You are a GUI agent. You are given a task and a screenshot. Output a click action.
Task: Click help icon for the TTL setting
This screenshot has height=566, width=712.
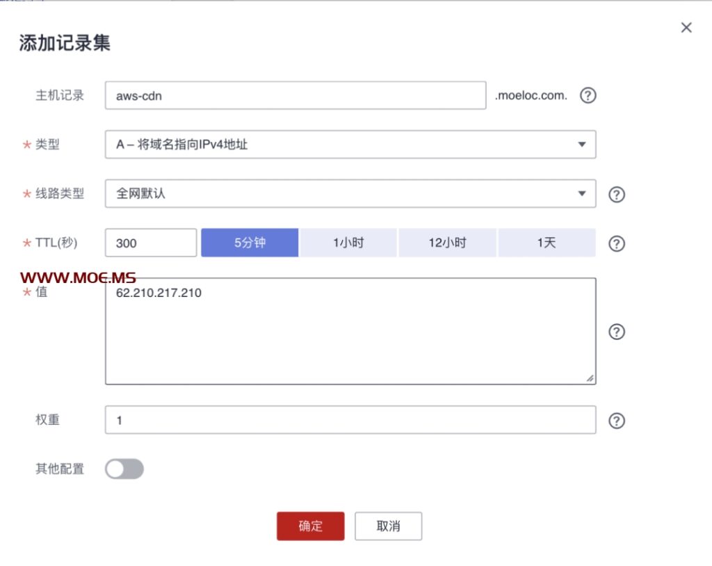[x=616, y=243]
